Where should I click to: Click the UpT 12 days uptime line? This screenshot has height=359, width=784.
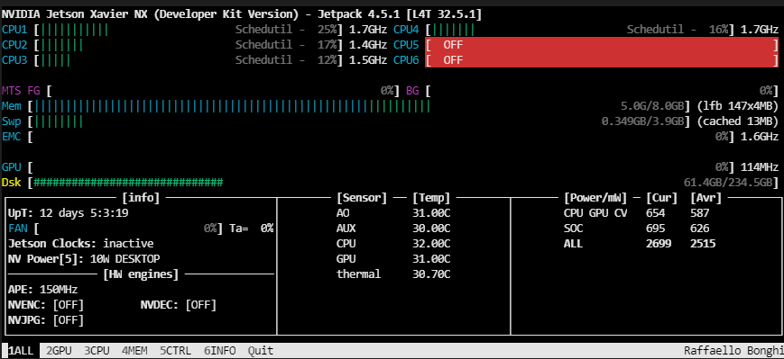(x=69, y=213)
